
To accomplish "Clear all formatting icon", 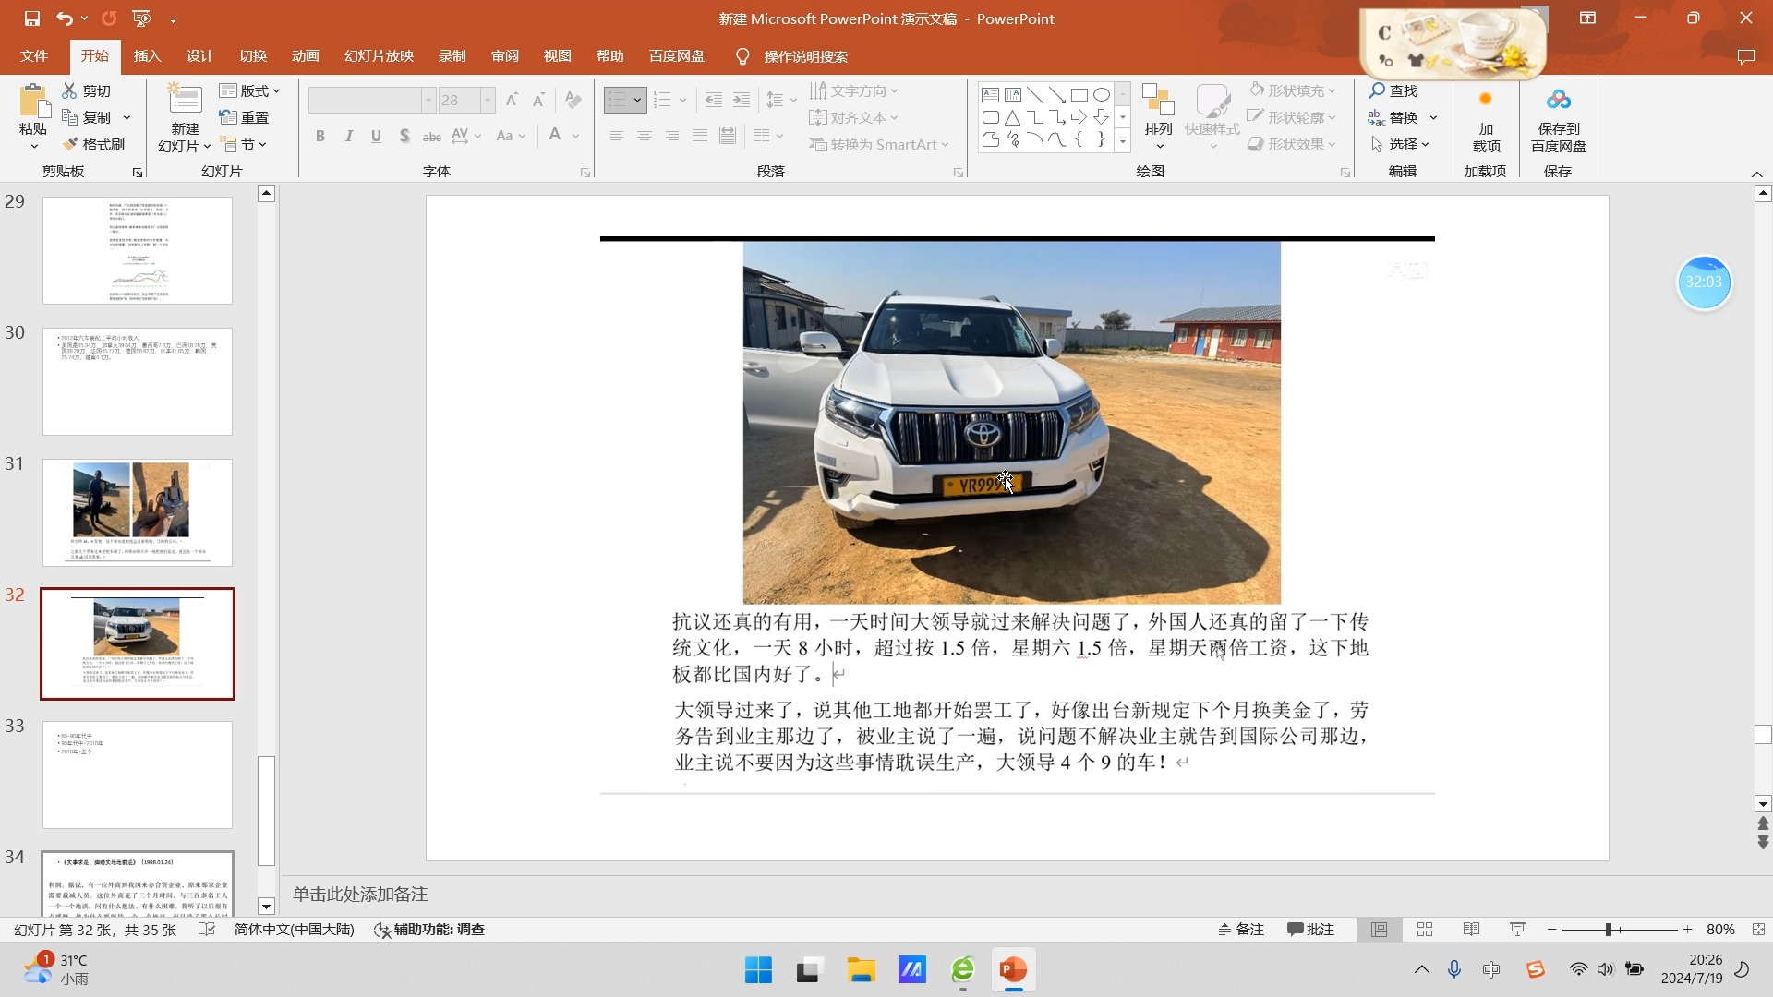I will click(x=573, y=99).
